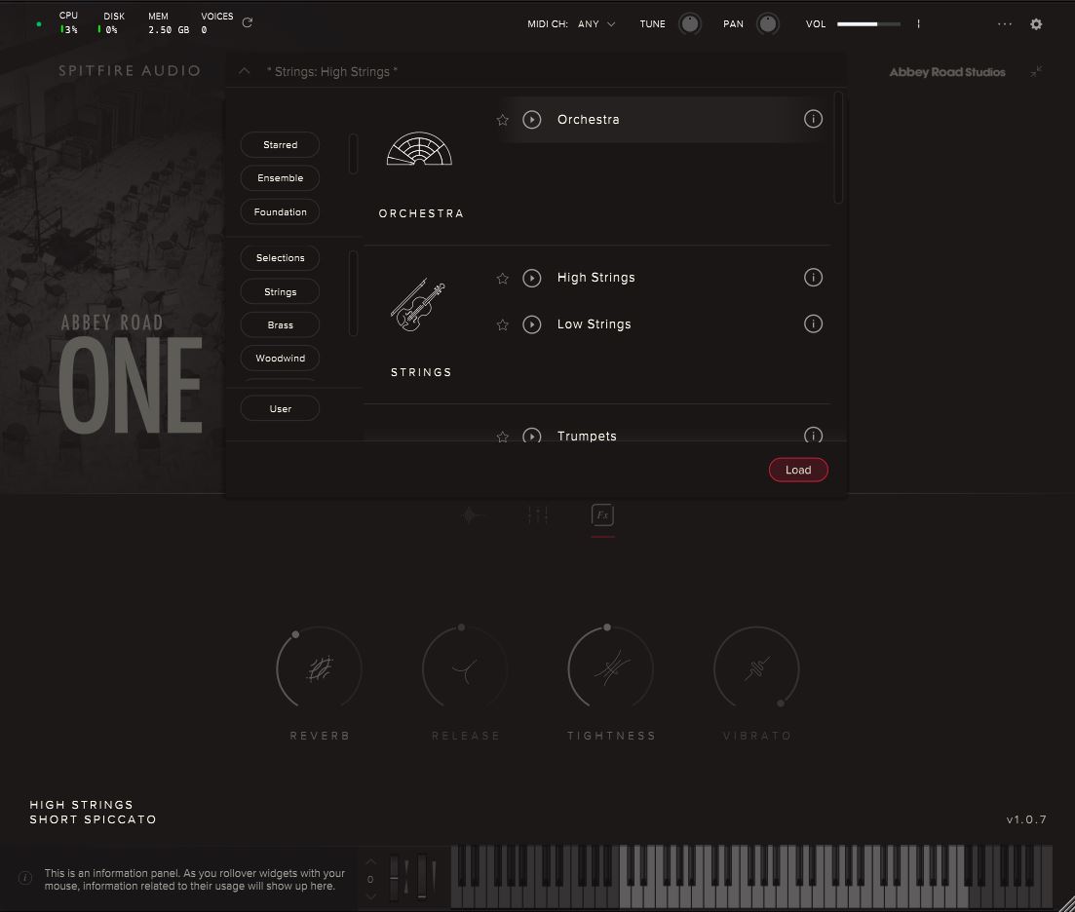Click the violin icon for the Strings section
The image size is (1075, 912).
[419, 303]
